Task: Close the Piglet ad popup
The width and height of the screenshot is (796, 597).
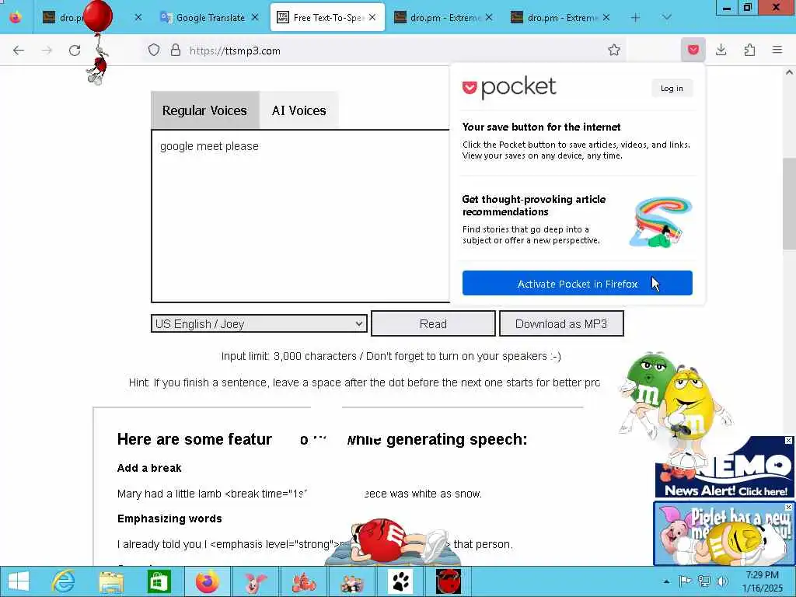Action: point(788,507)
